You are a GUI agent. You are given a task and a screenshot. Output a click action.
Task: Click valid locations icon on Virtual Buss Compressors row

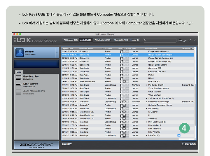125,88
